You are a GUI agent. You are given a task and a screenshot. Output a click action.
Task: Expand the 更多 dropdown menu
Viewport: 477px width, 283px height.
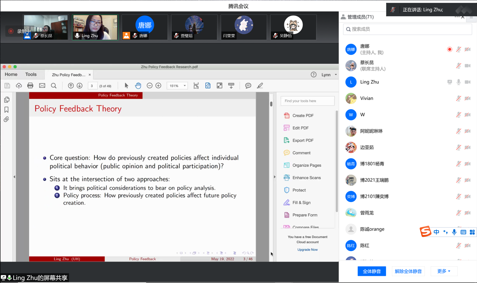pyautogui.click(x=444, y=271)
